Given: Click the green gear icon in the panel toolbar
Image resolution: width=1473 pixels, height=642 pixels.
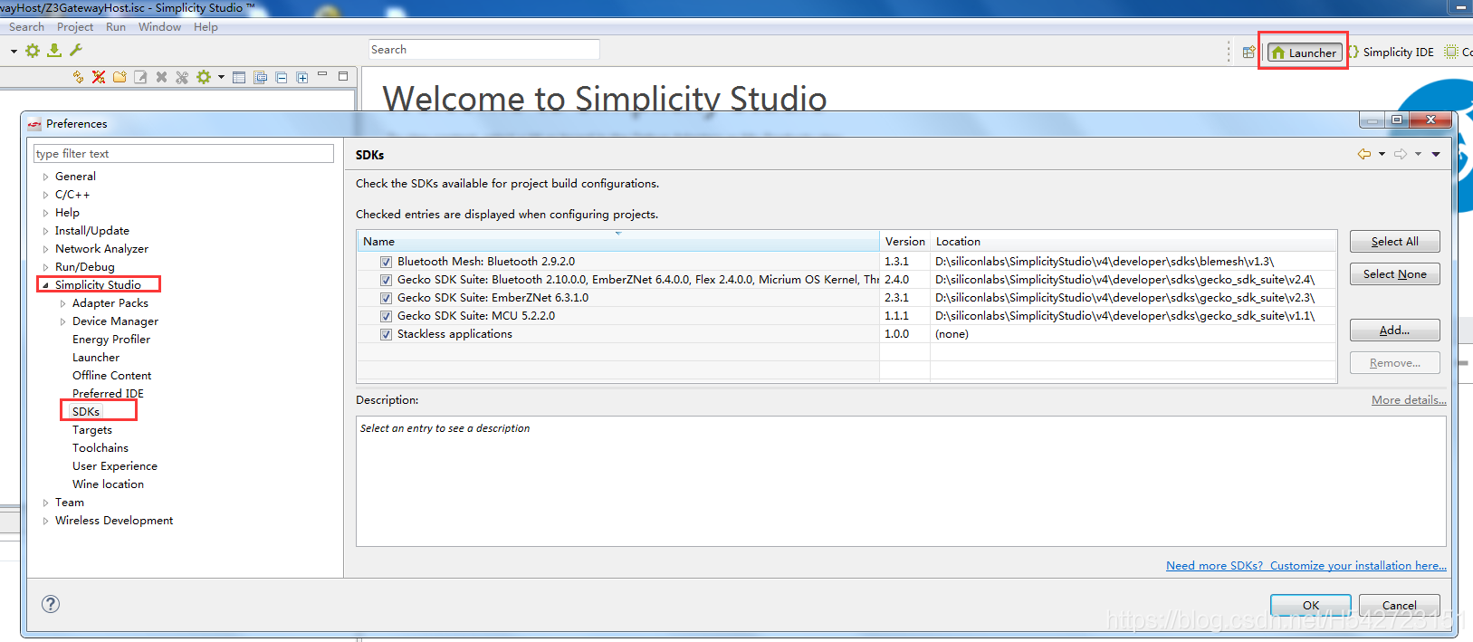Looking at the screenshot, I should point(204,77).
